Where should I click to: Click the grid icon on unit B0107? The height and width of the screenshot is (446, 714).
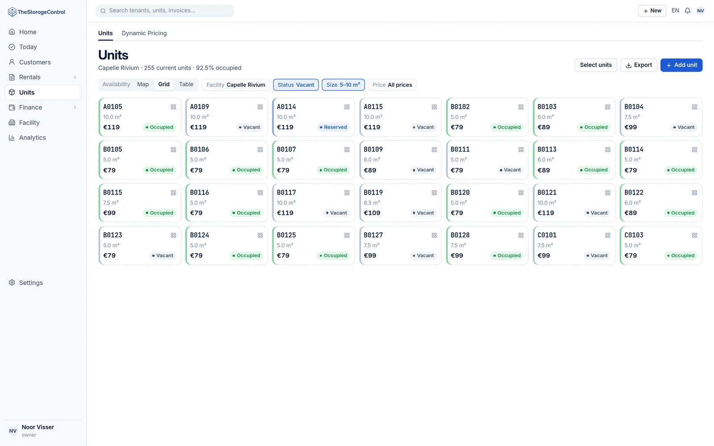pos(347,150)
